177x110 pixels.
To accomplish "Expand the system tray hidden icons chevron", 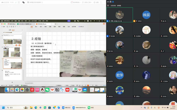I will [141, 108].
